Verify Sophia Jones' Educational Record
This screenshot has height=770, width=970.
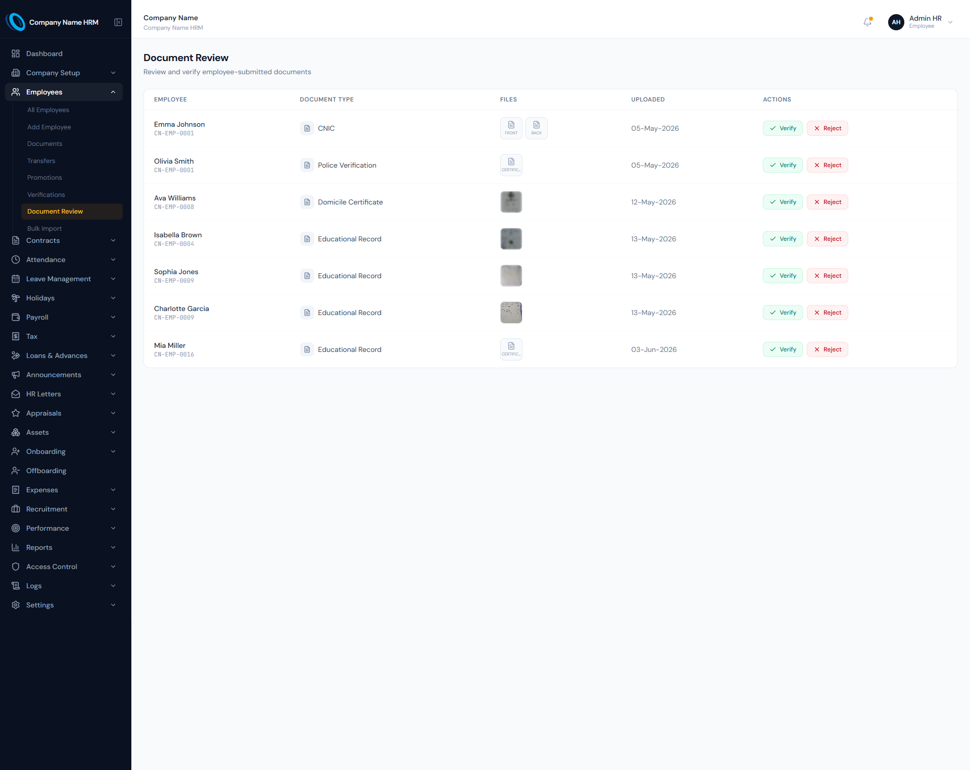click(783, 276)
